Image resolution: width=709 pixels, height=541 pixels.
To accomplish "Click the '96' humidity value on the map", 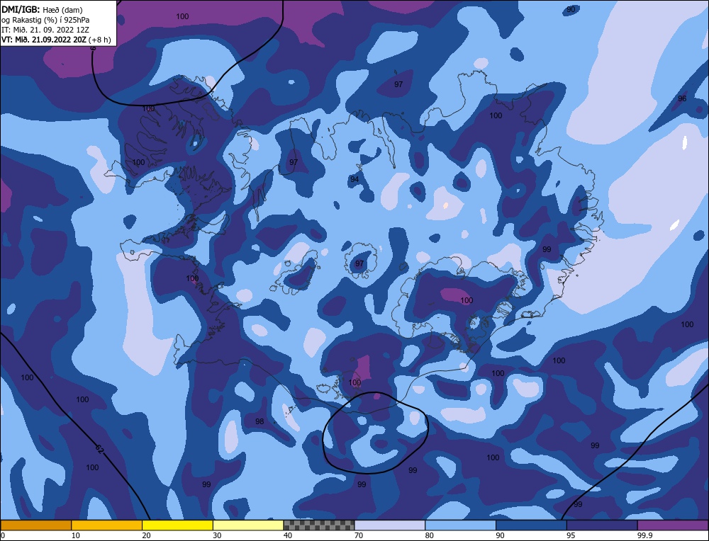I will [x=682, y=98].
